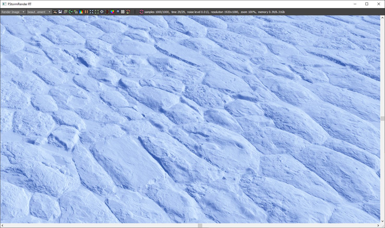This screenshot has height=228, width=385.
Task: Open the rainbow color wheel icon
Action: point(112,12)
